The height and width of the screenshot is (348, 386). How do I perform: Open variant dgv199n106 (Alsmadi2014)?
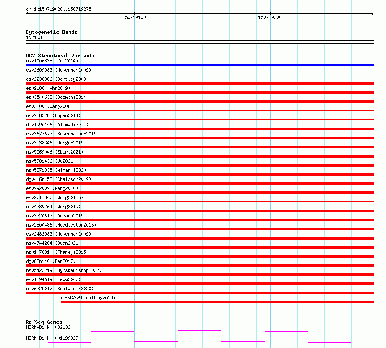click(x=57, y=125)
